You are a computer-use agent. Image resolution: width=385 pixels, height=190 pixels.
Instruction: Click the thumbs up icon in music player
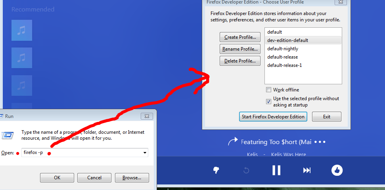click(x=337, y=170)
